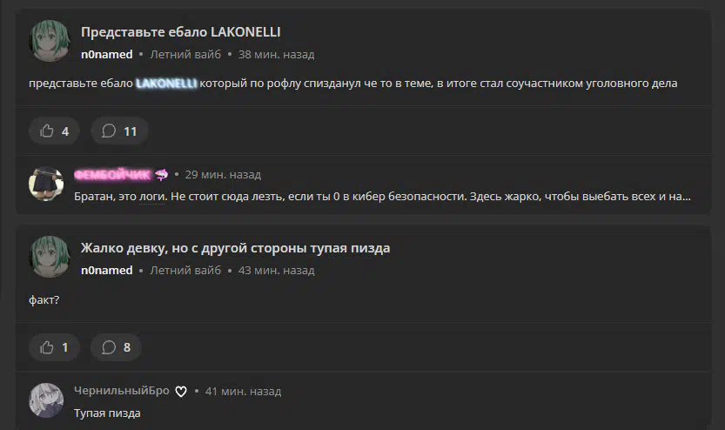Click the highlighted LAKONELLI mention in the post body
This screenshot has height=430, width=725.
166,84
